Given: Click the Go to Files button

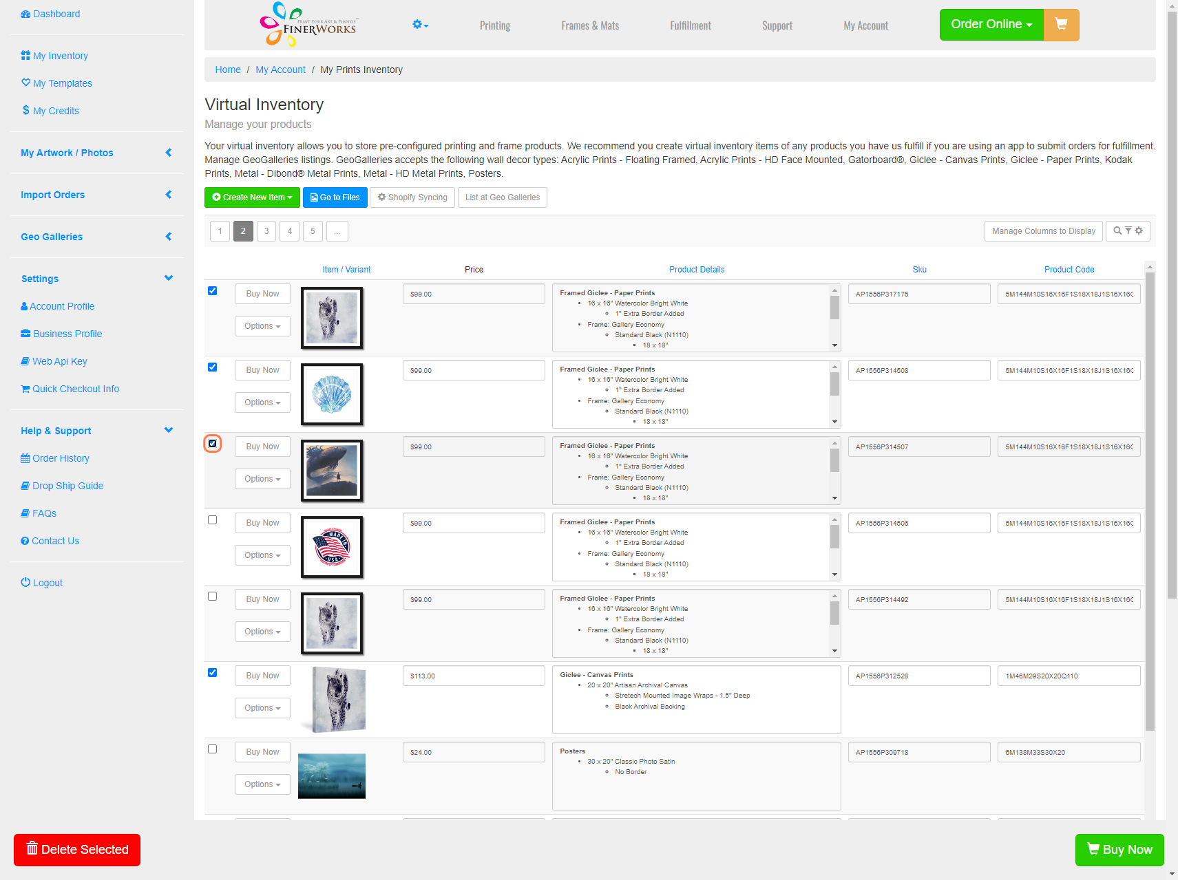Looking at the screenshot, I should (335, 197).
